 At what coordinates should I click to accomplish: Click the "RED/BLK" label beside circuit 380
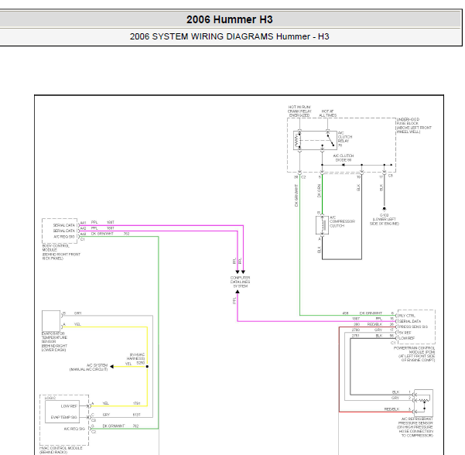[374, 324]
